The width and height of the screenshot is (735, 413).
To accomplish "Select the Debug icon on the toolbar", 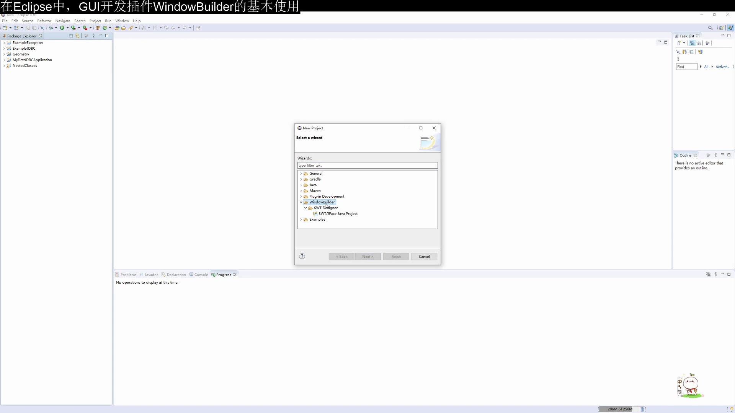I will (50, 28).
